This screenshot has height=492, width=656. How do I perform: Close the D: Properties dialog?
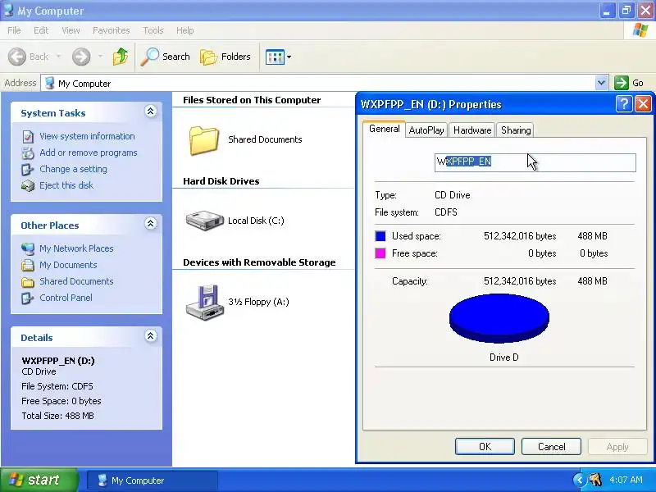click(x=643, y=104)
